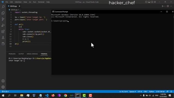Image resolution: width=174 pixels, height=98 pixels.
Task: Open the Selection menu
Action: coord(18,2)
